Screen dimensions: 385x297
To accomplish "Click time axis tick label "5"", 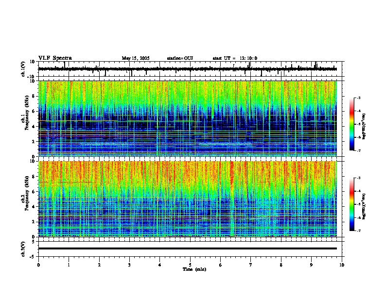I will 190,265.
